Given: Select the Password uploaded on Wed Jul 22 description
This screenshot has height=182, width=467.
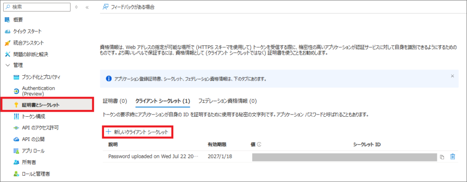Looking at the screenshot, I should (x=153, y=156).
